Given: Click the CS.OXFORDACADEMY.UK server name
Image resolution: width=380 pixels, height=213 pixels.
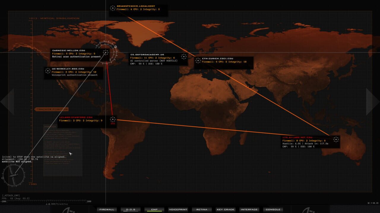Looking at the screenshot, I should click(x=147, y=55).
